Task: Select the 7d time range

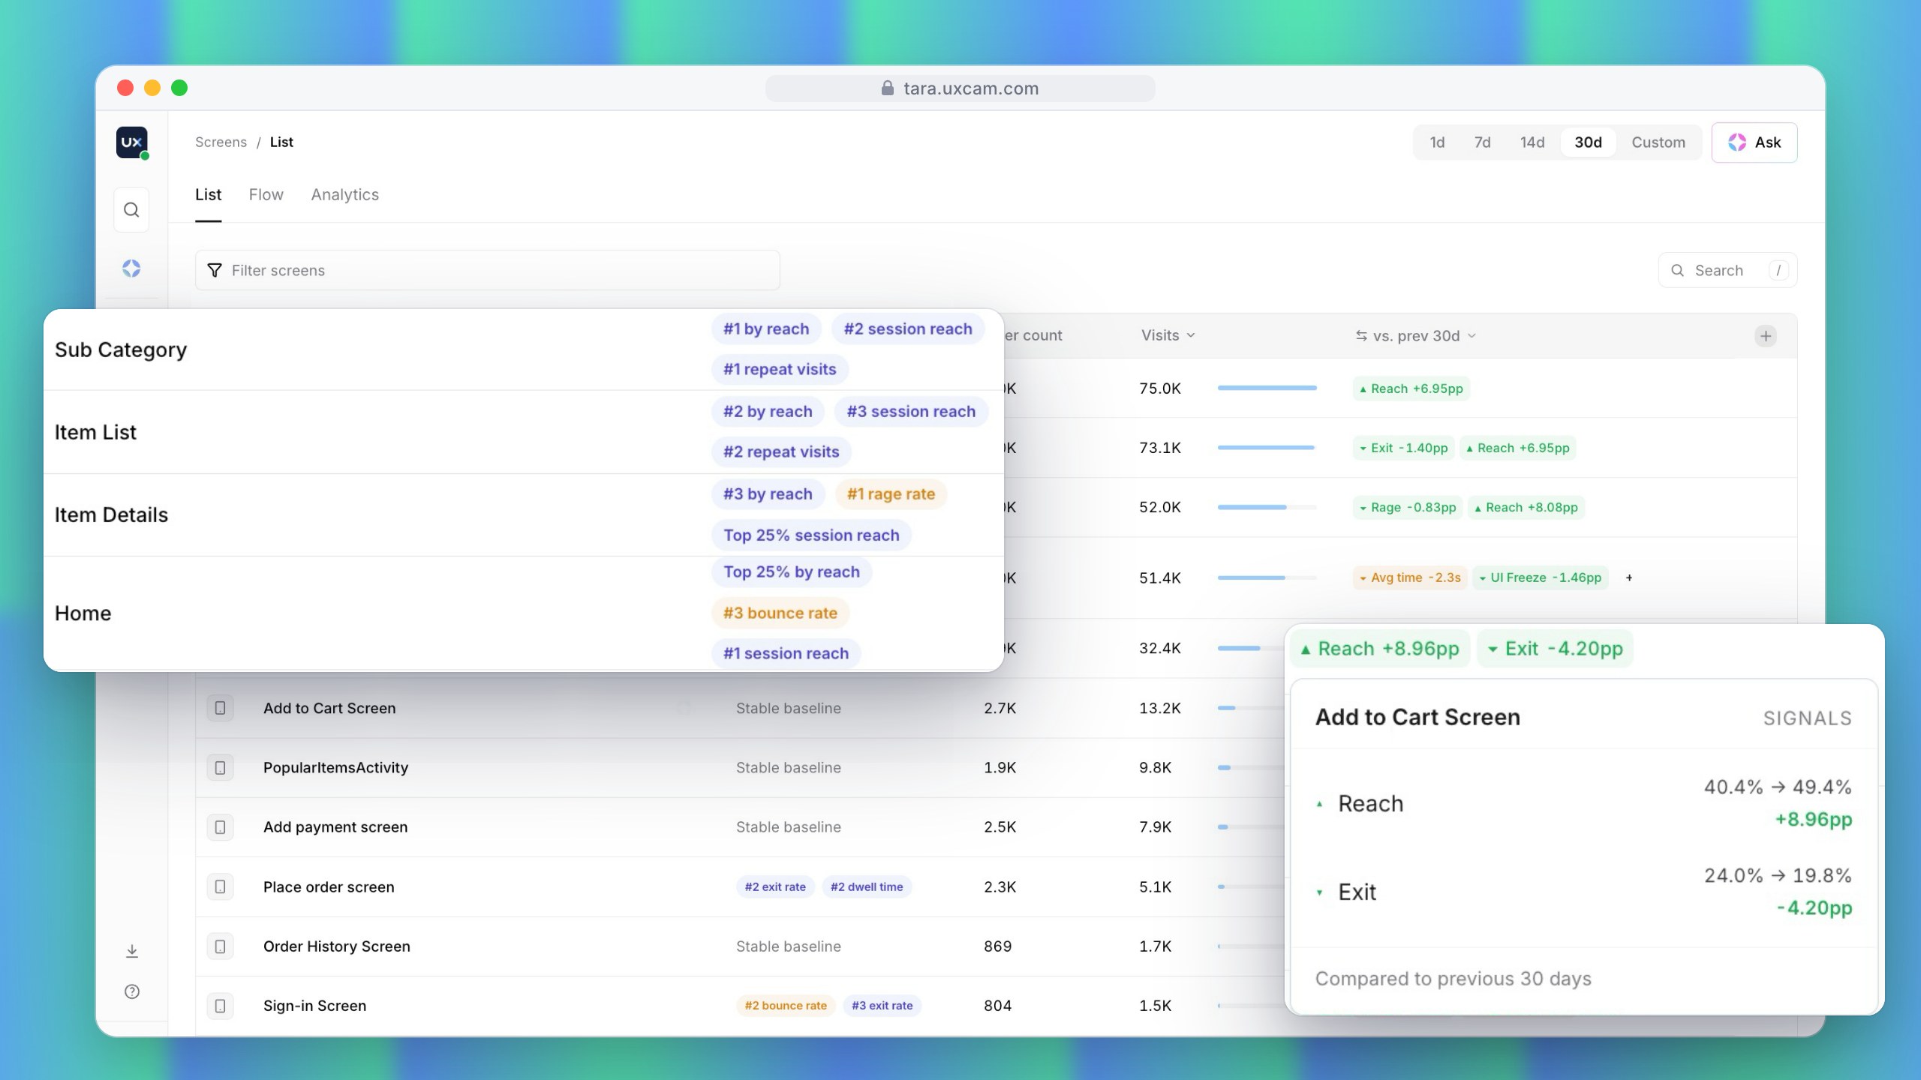Action: click(1482, 142)
